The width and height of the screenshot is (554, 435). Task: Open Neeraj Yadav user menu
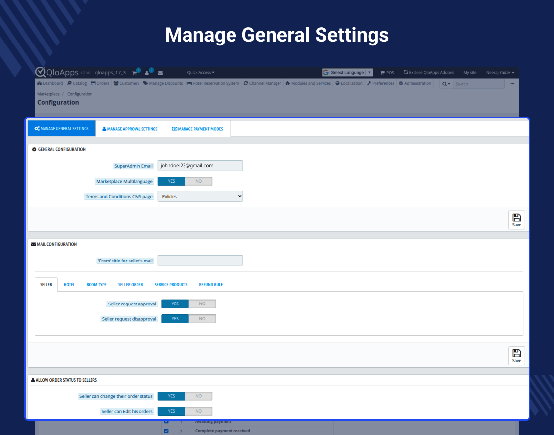click(x=500, y=72)
